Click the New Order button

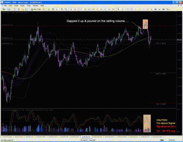[x=36, y=9]
